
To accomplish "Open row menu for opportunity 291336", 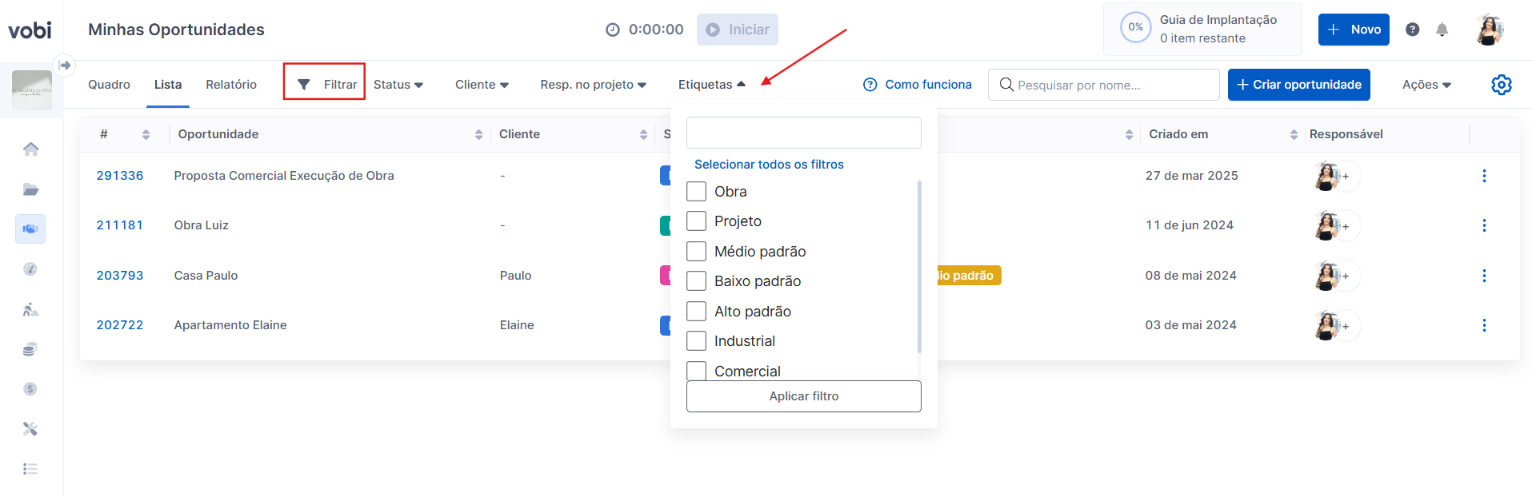I will (x=1484, y=176).
